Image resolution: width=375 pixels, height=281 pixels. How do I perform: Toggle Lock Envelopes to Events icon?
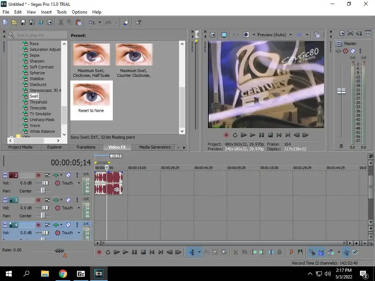coord(346,252)
